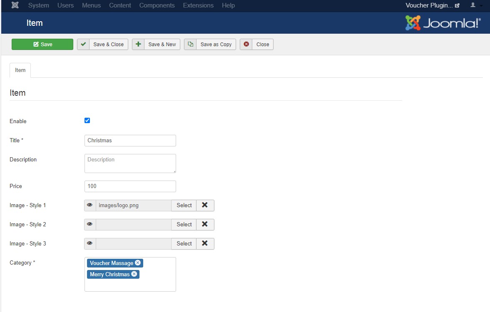
Task: Click the Price field showing 100
Action: (130, 186)
